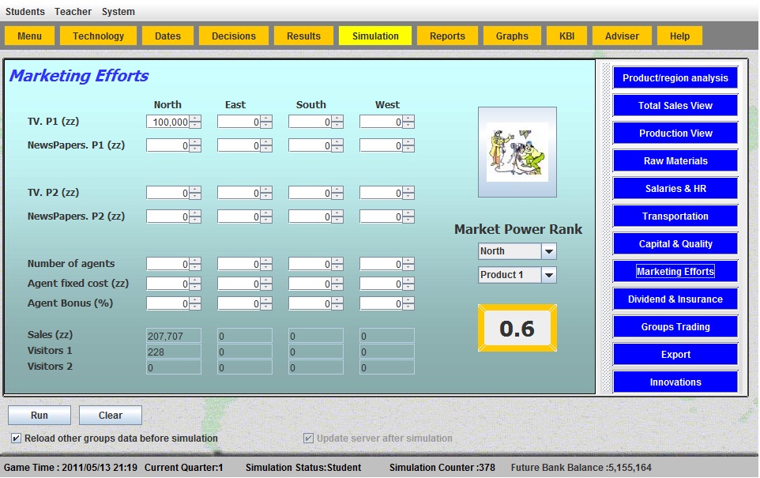Image resolution: width=760 pixels, height=478 pixels.
Task: Open Product/region analysis view
Action: point(675,78)
